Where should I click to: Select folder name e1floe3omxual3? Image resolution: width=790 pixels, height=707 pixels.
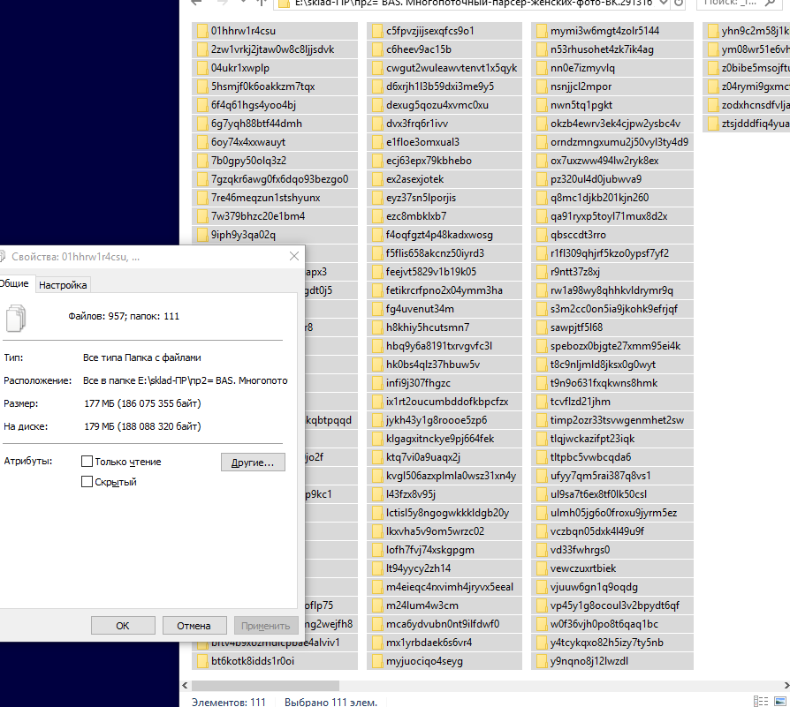[x=422, y=142]
